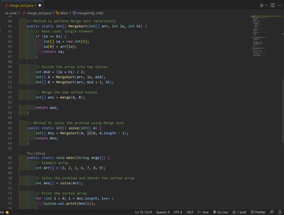Change indentation via Spaces: 4
284x215 pixels.
coord(163,212)
